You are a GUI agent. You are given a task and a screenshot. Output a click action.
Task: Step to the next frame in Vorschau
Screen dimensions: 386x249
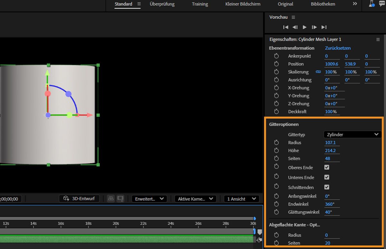tap(314, 27)
